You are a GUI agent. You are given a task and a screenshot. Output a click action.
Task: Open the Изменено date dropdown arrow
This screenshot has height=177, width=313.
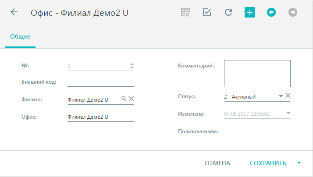pyautogui.click(x=288, y=113)
